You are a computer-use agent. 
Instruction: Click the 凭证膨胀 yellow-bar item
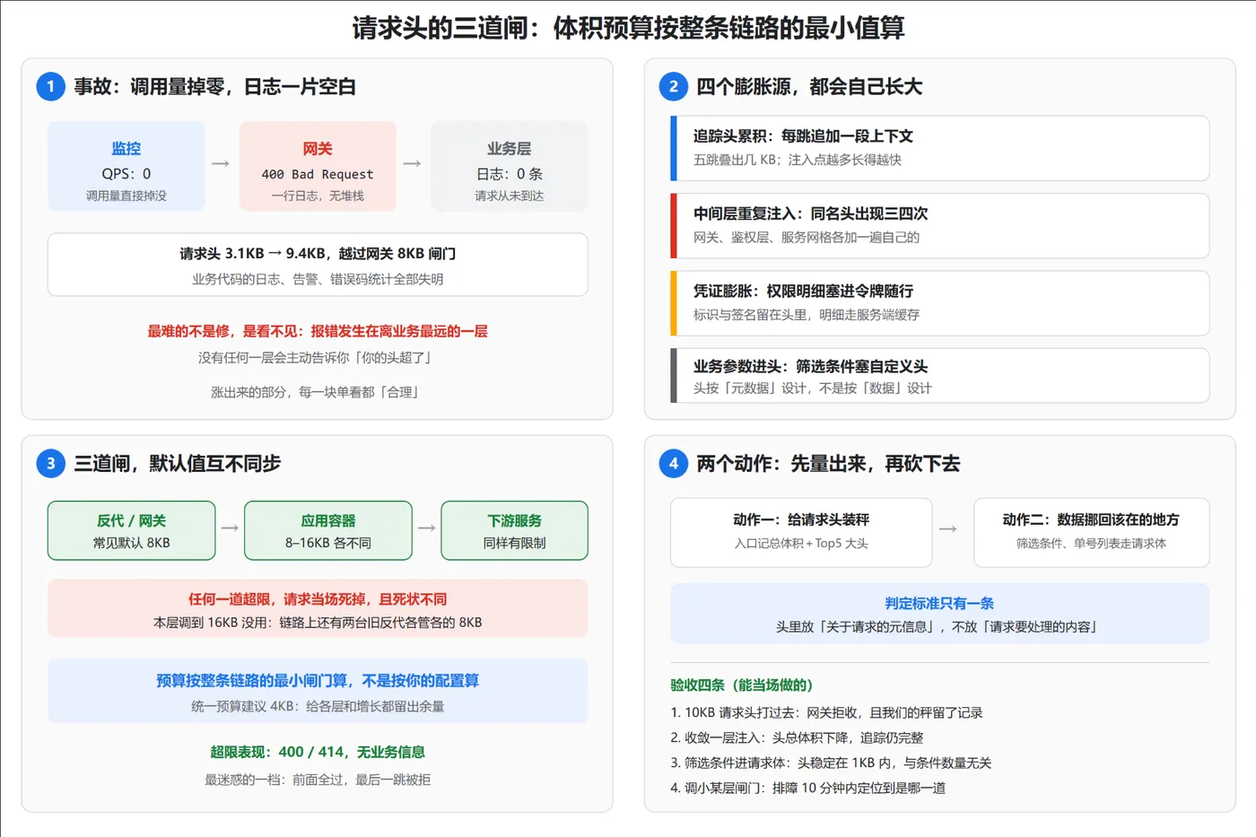(x=939, y=303)
